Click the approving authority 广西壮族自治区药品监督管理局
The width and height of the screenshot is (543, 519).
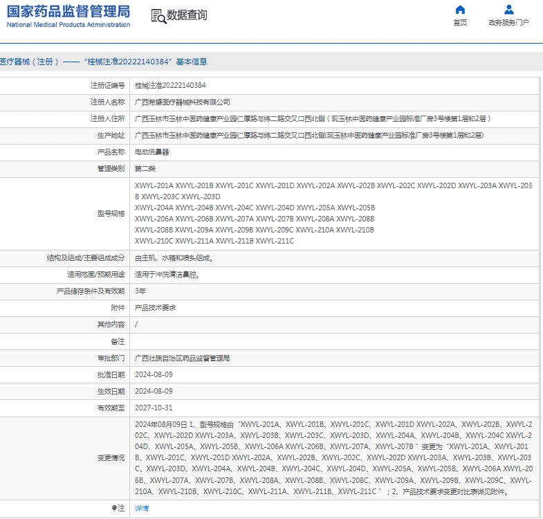pos(182,358)
